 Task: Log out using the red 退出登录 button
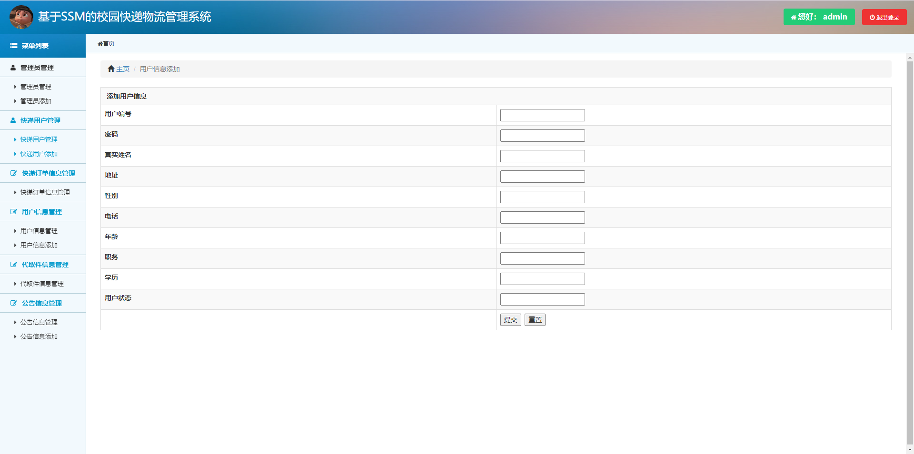click(884, 17)
